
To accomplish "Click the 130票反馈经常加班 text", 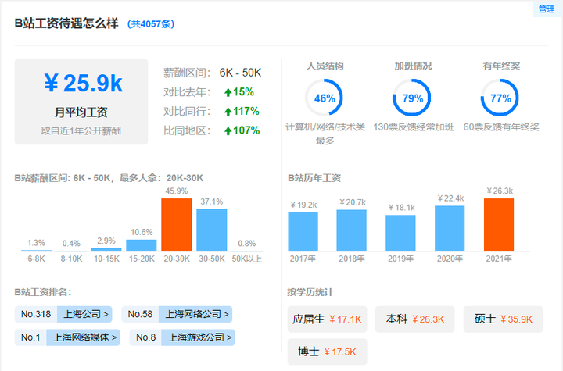I will [x=414, y=127].
